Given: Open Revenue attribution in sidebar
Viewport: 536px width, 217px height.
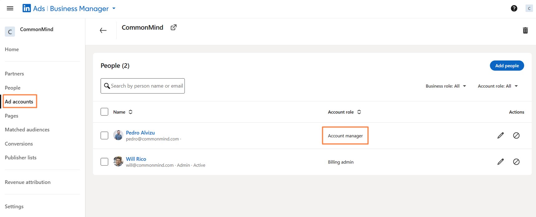Looking at the screenshot, I should click(28, 182).
